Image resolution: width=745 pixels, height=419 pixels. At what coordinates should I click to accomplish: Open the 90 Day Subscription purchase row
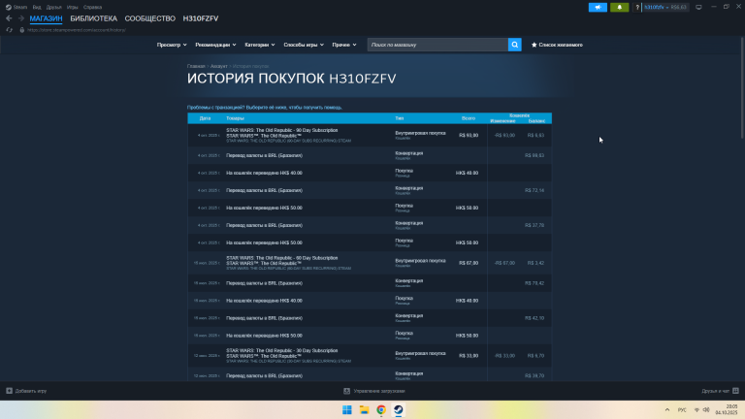click(370, 136)
